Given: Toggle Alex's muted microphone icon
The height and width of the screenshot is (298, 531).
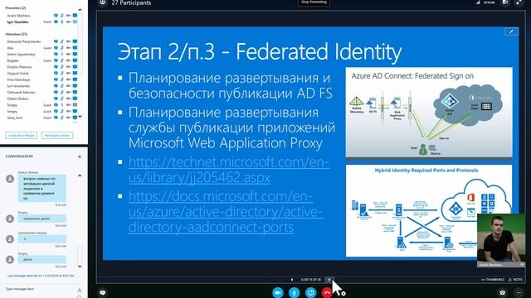Looking at the screenshot, I should coord(62,48).
